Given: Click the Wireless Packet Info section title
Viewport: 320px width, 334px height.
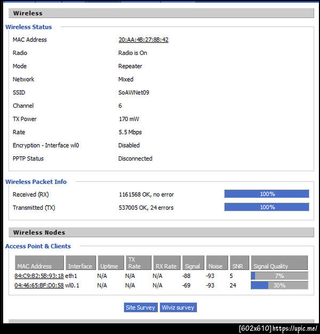Looking at the screenshot, I should tap(36, 182).
